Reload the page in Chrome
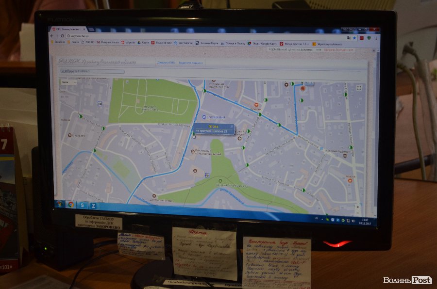This screenshot has height=289, width=437. (x=63, y=36)
